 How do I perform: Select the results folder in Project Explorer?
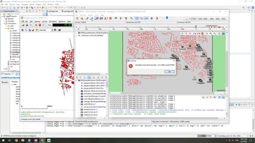pos(14,31)
